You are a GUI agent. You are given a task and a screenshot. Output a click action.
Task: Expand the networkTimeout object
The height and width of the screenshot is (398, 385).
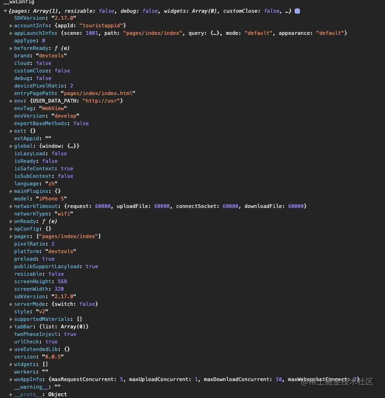pyautogui.click(x=11, y=207)
